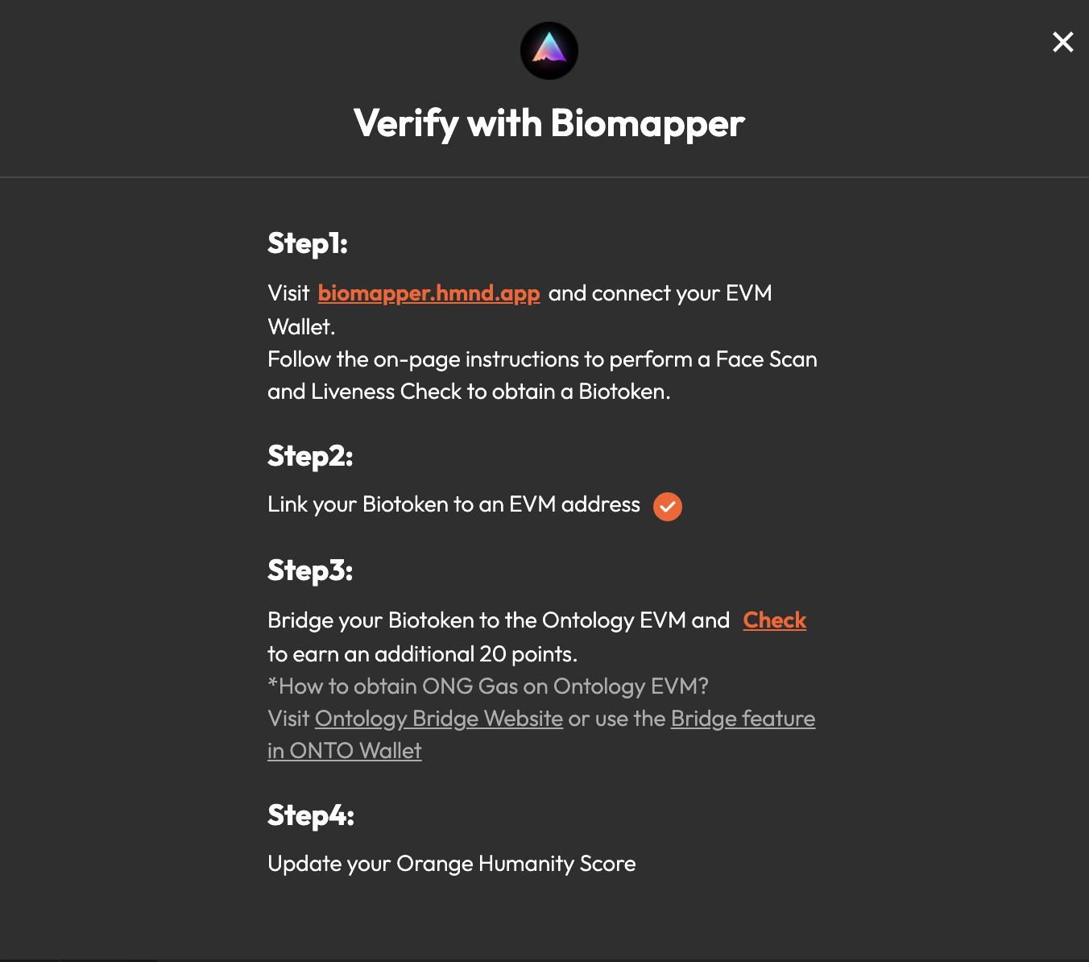
Task: Click the Step1 heading
Action: point(308,243)
